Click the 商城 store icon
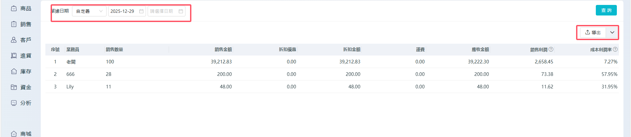631x137 pixels. click(x=14, y=134)
